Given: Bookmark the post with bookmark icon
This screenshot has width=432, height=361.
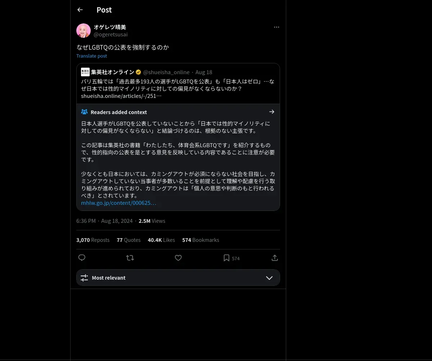Looking at the screenshot, I should (x=226, y=258).
